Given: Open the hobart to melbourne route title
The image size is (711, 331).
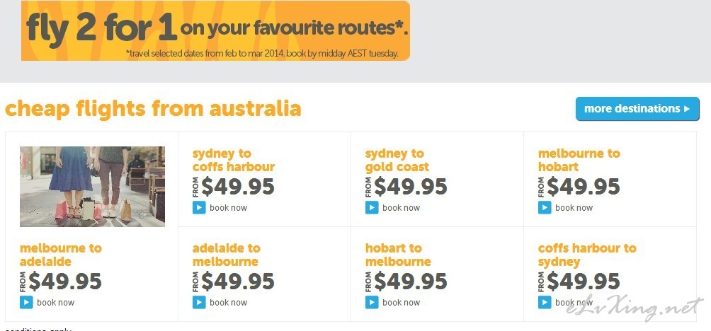Looking at the screenshot, I should pos(398,255).
